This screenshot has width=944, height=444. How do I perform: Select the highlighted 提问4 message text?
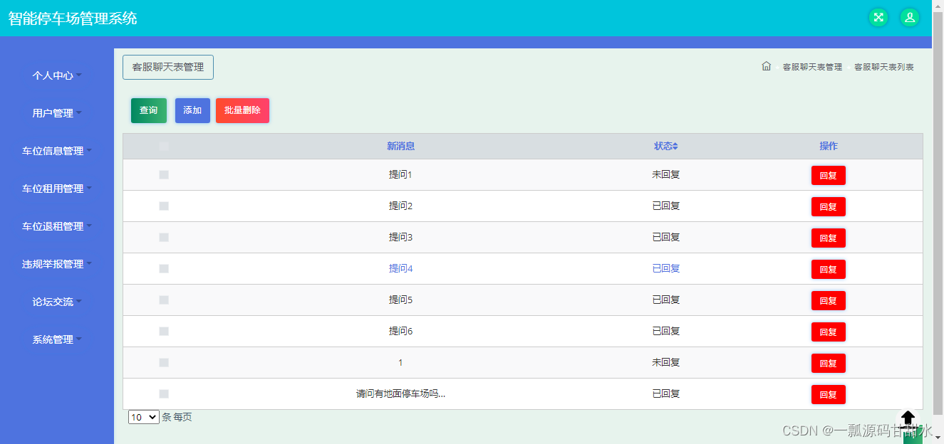coord(400,268)
